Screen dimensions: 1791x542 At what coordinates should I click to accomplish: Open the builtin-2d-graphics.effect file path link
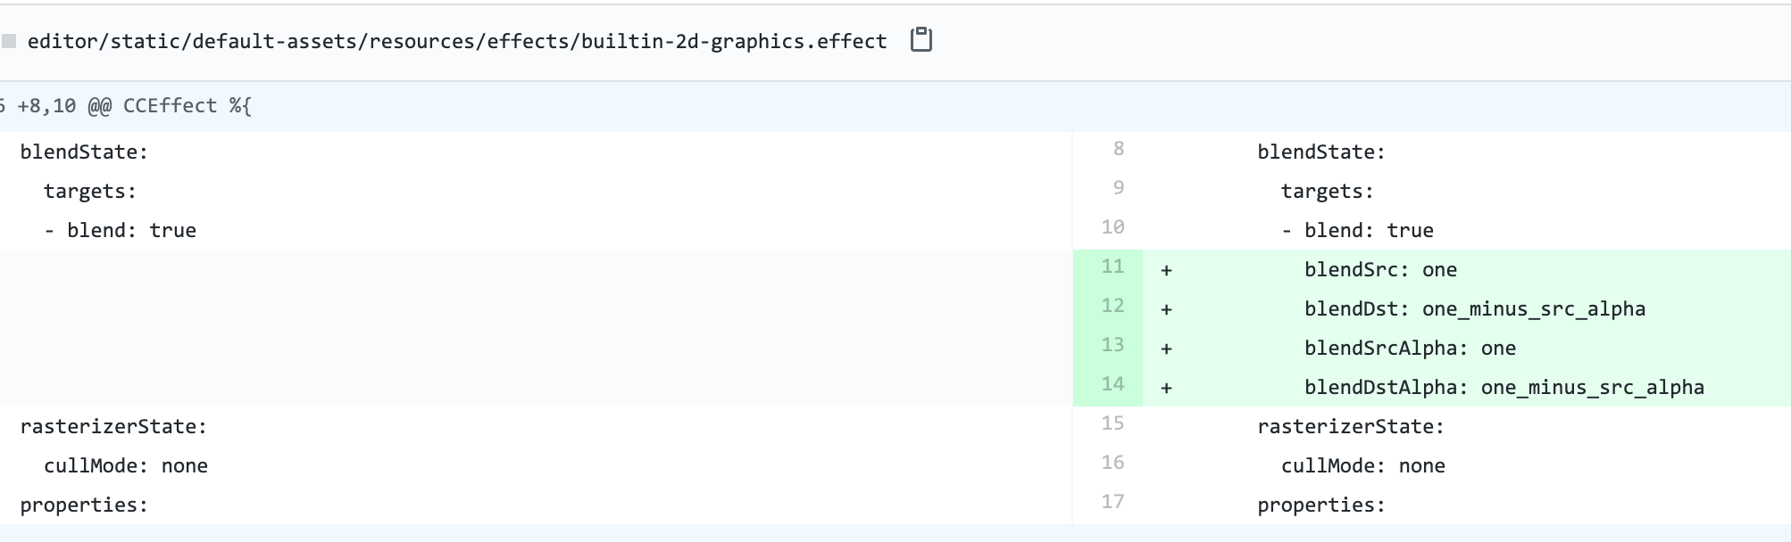[x=457, y=41]
